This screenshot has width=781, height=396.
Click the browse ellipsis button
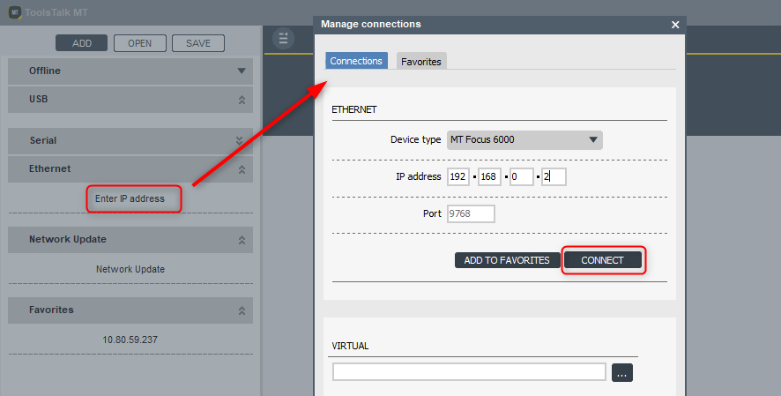[x=622, y=372]
